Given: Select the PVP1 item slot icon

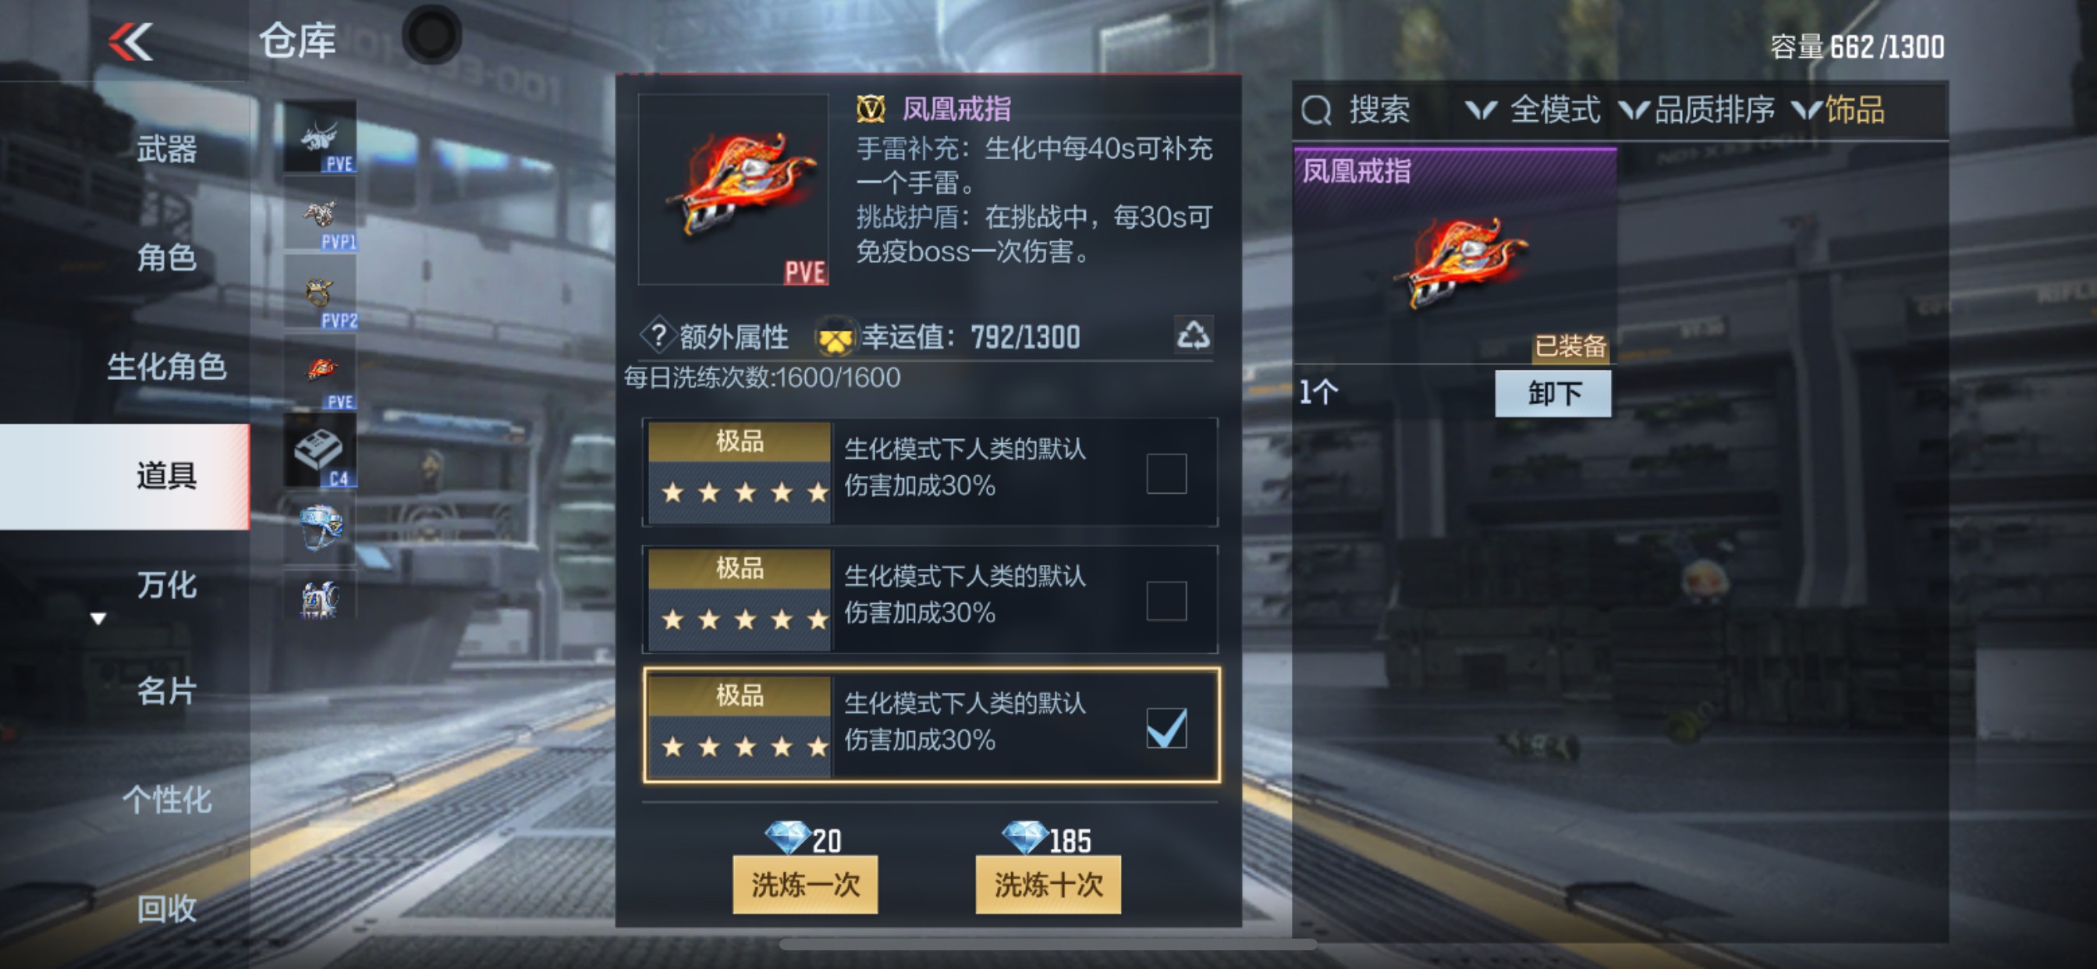Looking at the screenshot, I should coord(320,215).
